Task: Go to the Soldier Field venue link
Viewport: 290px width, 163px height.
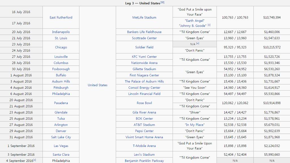Action: (x=144, y=47)
